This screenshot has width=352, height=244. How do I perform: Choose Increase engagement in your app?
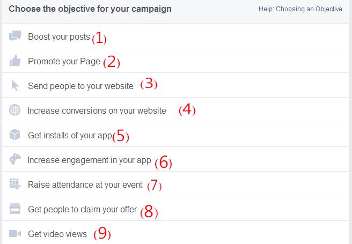(x=175, y=159)
